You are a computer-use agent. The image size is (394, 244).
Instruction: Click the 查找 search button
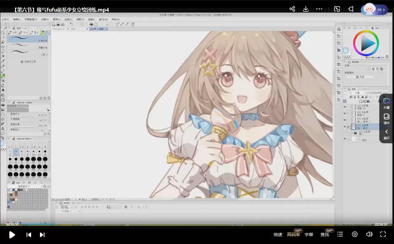coord(325,235)
